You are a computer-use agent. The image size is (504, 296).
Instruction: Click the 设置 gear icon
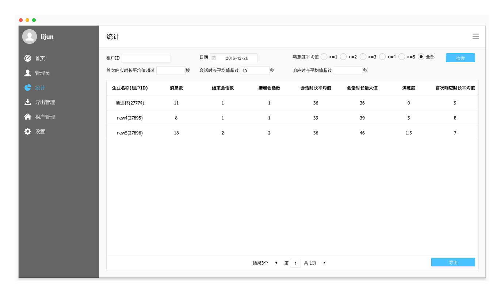(x=28, y=132)
